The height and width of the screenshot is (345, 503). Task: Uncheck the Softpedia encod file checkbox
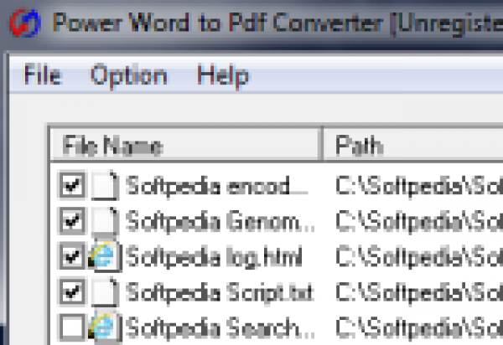(73, 185)
